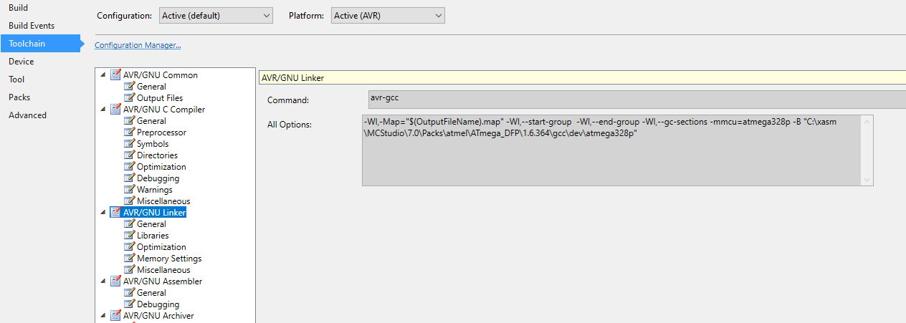
Task: Collapse the AVR/GNU Common tree node
Action: [x=102, y=75]
